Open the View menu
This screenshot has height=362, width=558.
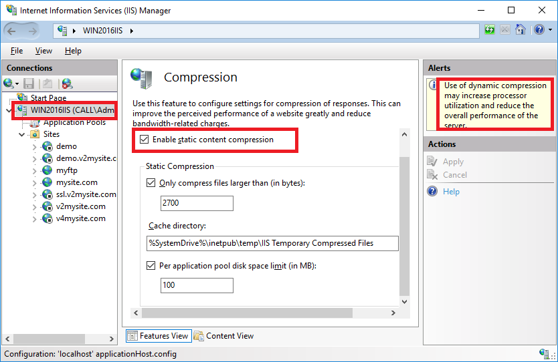[43, 51]
